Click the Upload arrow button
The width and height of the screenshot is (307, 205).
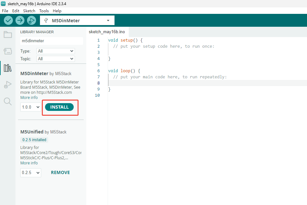click(20, 20)
